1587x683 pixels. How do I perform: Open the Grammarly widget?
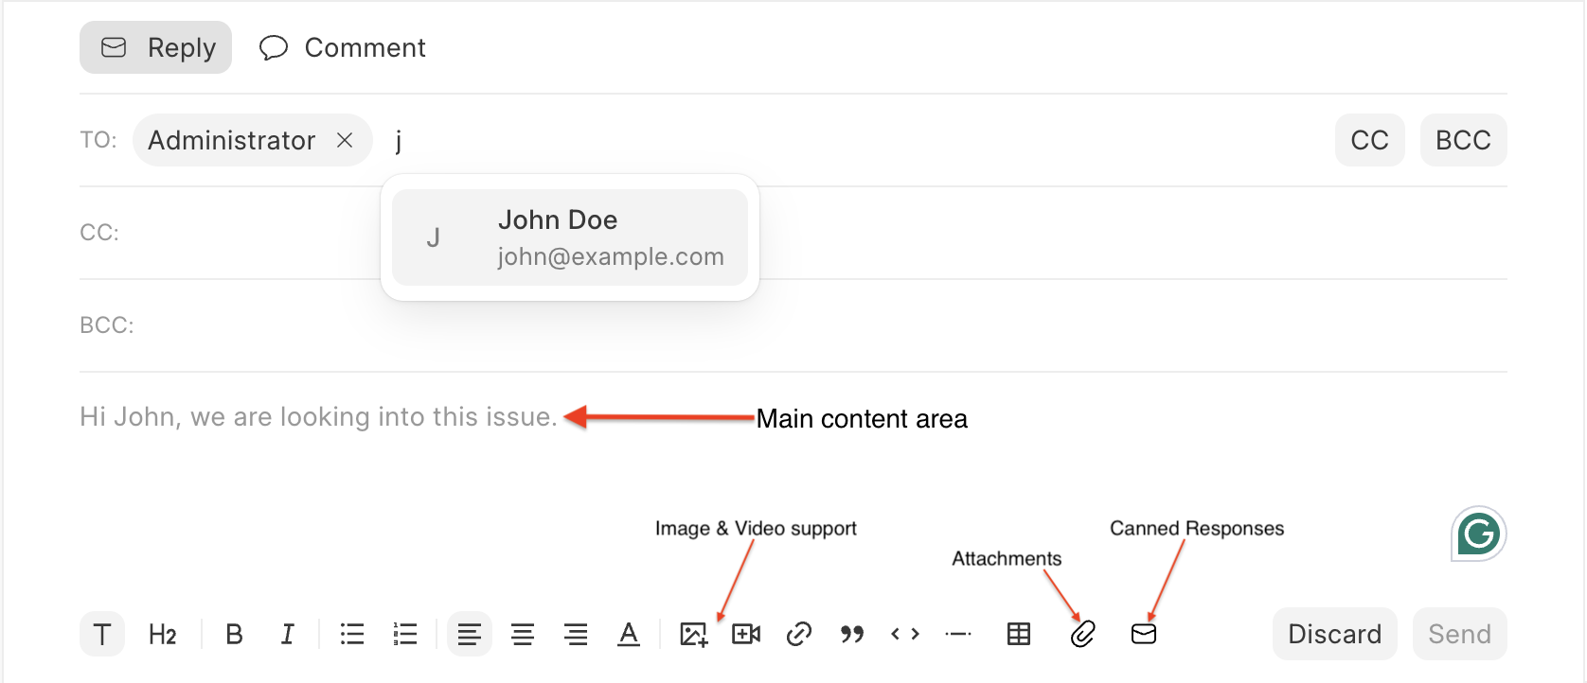1478,534
